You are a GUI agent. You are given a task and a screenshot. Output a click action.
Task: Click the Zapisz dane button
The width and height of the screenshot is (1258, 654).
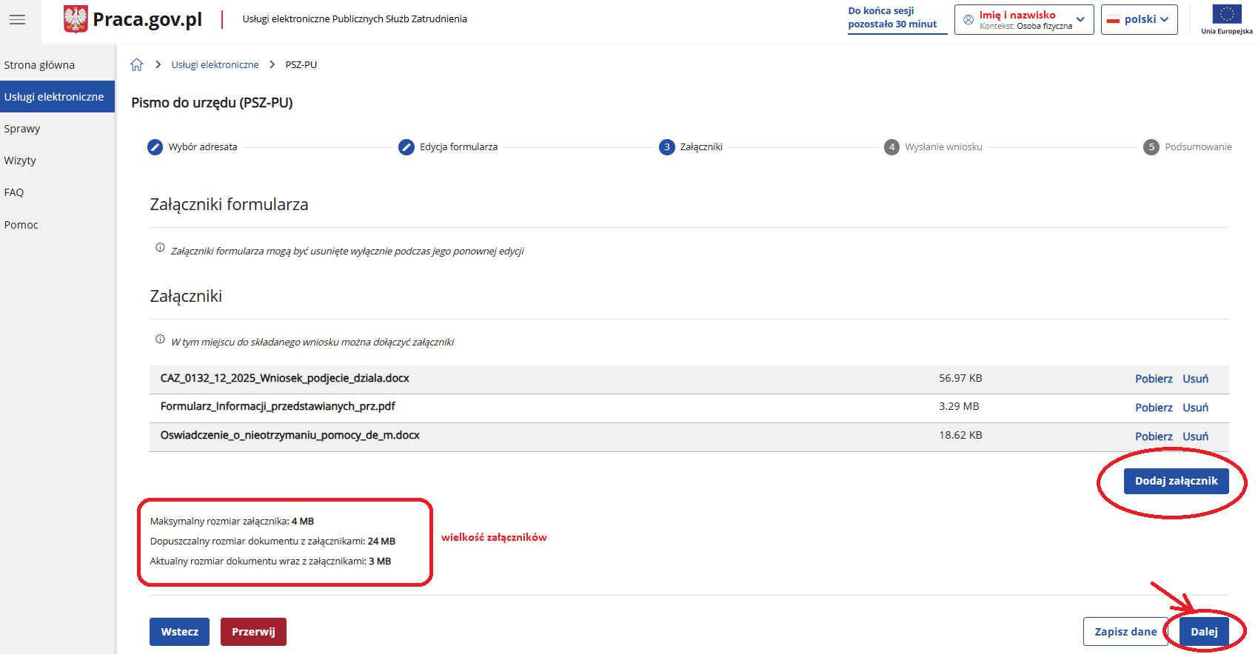[x=1125, y=632]
